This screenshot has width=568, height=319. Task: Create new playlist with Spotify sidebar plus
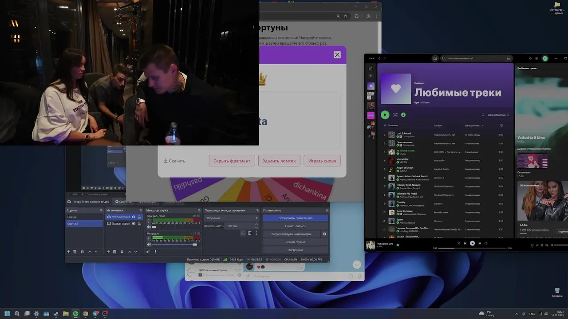pos(371,76)
